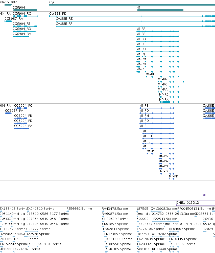
Task: Click the Mf-PO protein label
Action: coord(144,121)
